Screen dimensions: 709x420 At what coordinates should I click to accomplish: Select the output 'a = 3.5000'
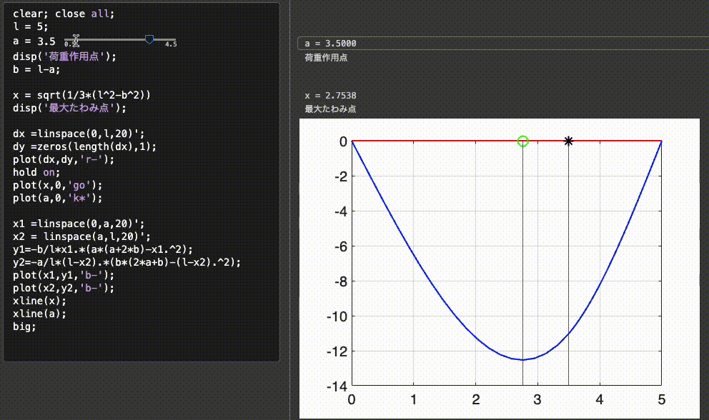(330, 44)
